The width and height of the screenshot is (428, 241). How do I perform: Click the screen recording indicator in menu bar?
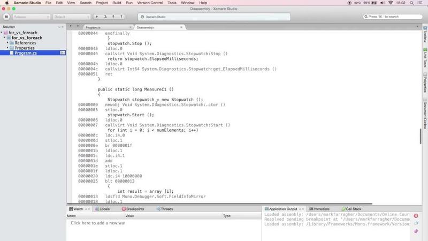pyautogui.click(x=349, y=3)
